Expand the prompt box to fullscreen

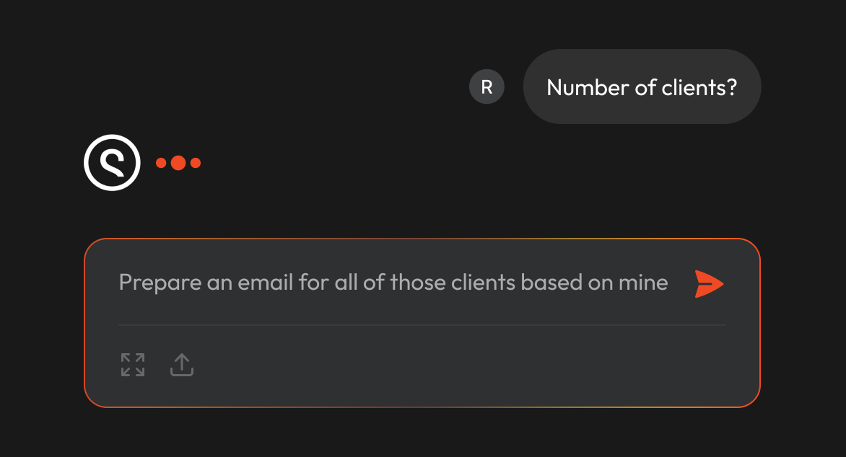point(133,365)
